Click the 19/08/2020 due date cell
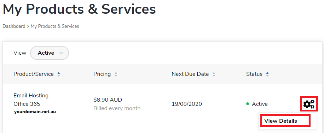The width and height of the screenshot is (324, 133). click(x=187, y=104)
